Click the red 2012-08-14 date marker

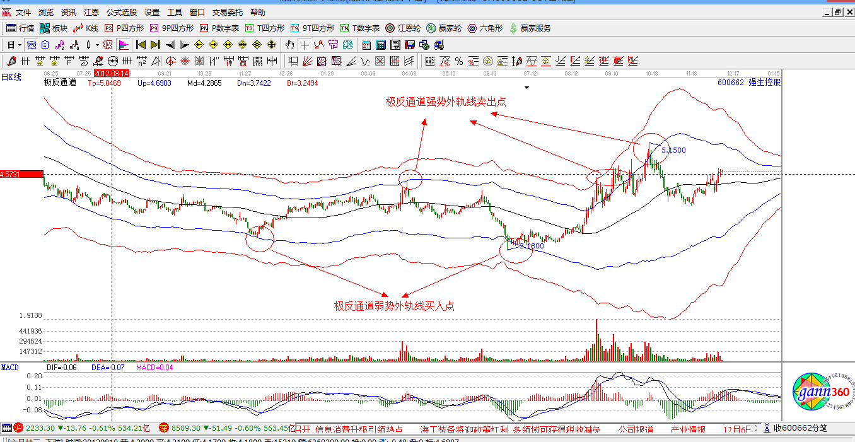click(112, 73)
